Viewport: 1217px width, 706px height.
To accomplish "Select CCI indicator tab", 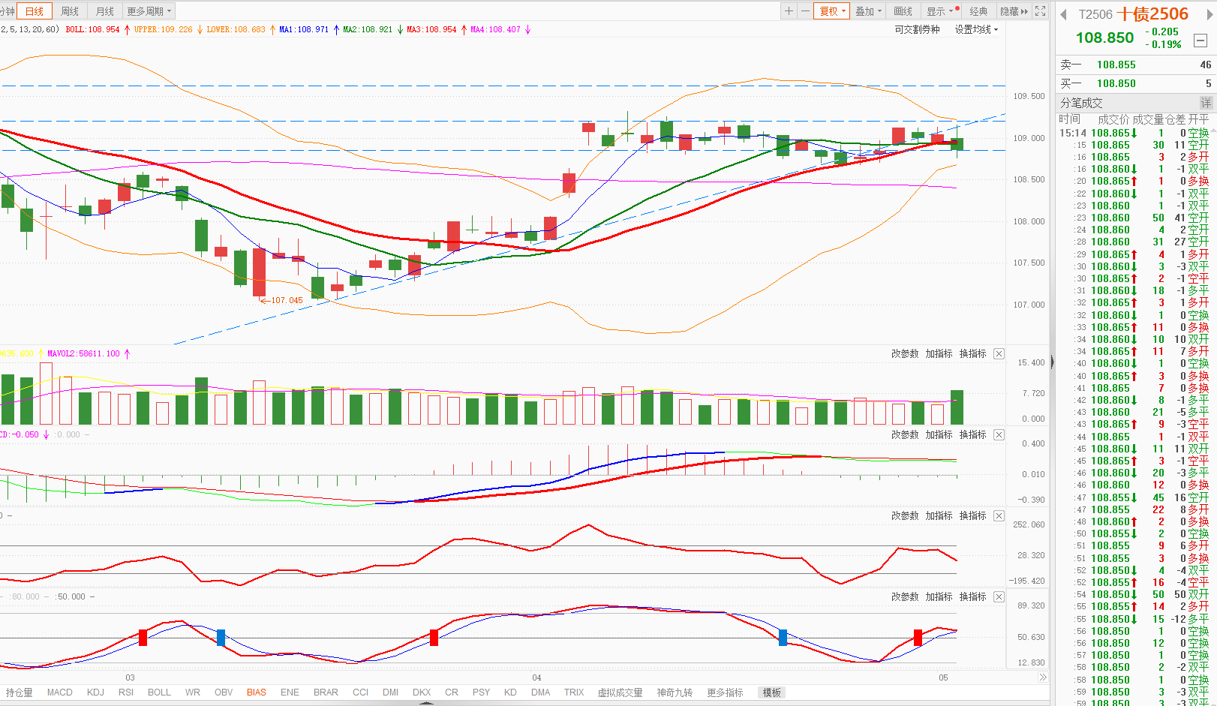I will (361, 692).
